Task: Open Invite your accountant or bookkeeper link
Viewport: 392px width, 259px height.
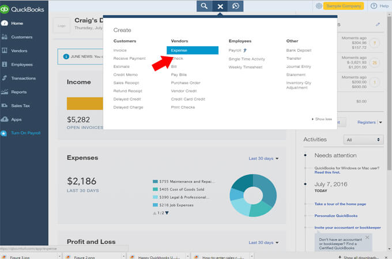Action: 348,227
